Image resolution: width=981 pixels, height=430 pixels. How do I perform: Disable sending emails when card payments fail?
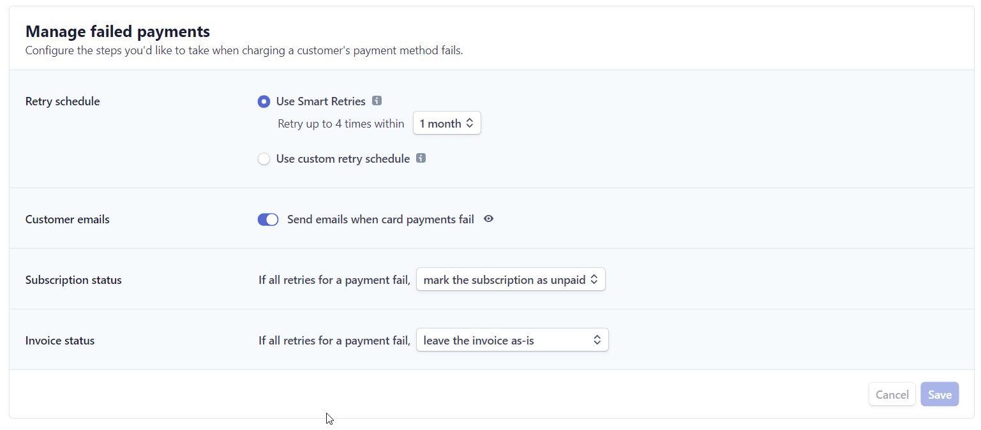tap(267, 219)
